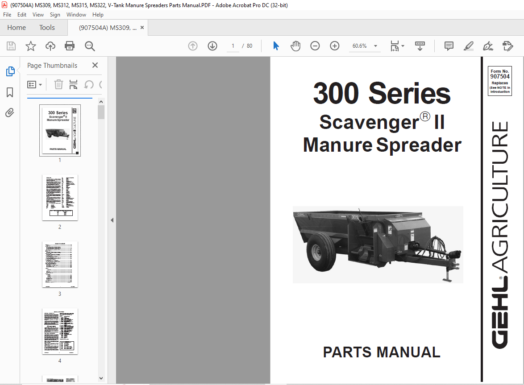Image resolution: width=524 pixels, height=385 pixels.
Task: Click the 'Page Thumbnails' panel title
Action: click(52, 66)
